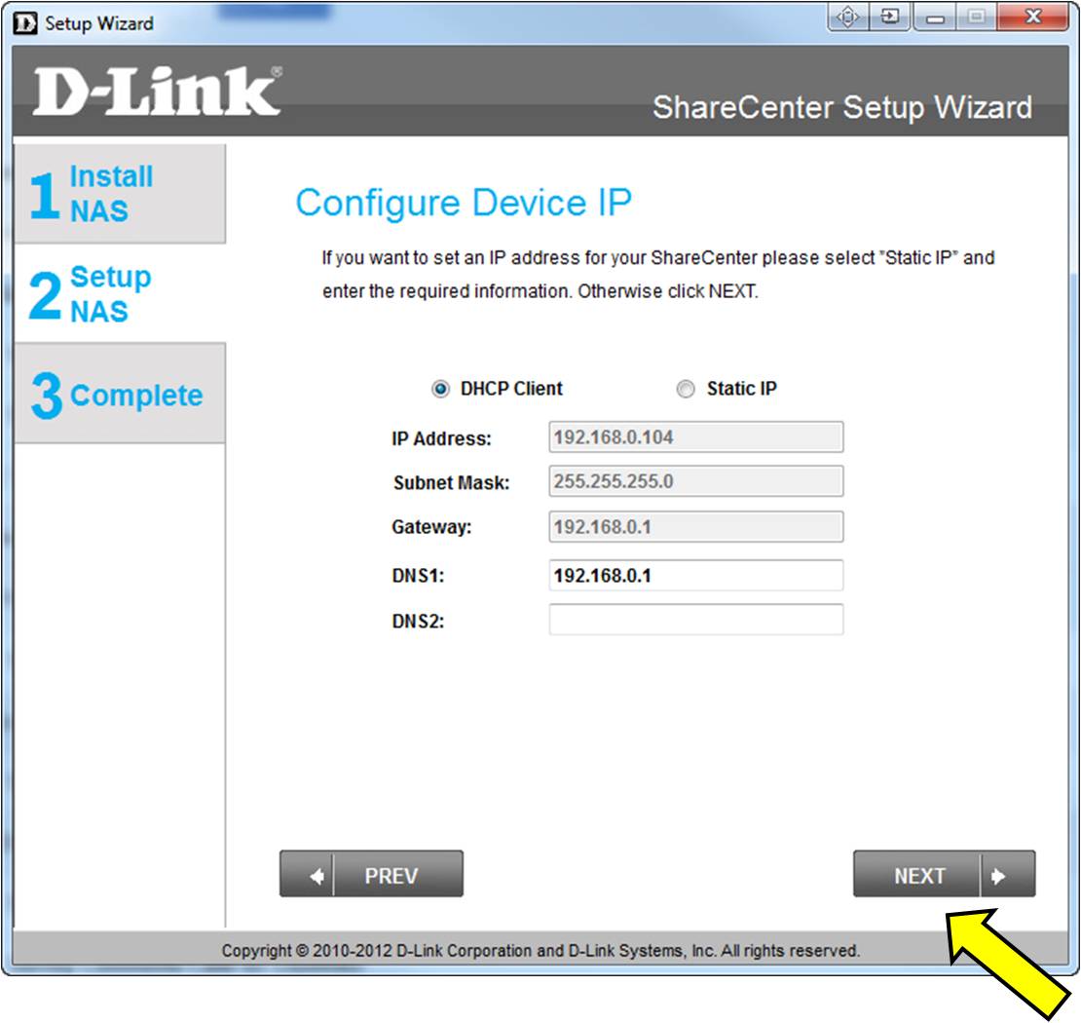The height and width of the screenshot is (1023, 1081).
Task: Click the Subnet Mask field
Action: [695, 481]
